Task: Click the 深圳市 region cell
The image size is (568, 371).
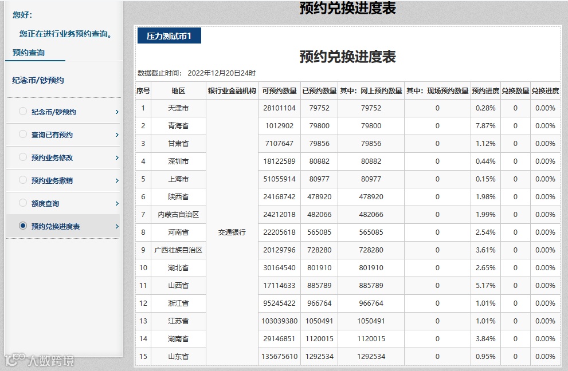Action: pyautogui.click(x=178, y=161)
